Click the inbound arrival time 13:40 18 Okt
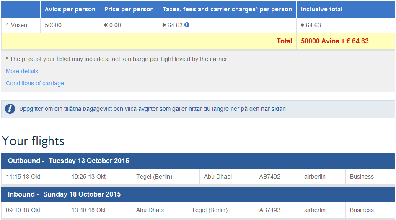 pos(88,210)
